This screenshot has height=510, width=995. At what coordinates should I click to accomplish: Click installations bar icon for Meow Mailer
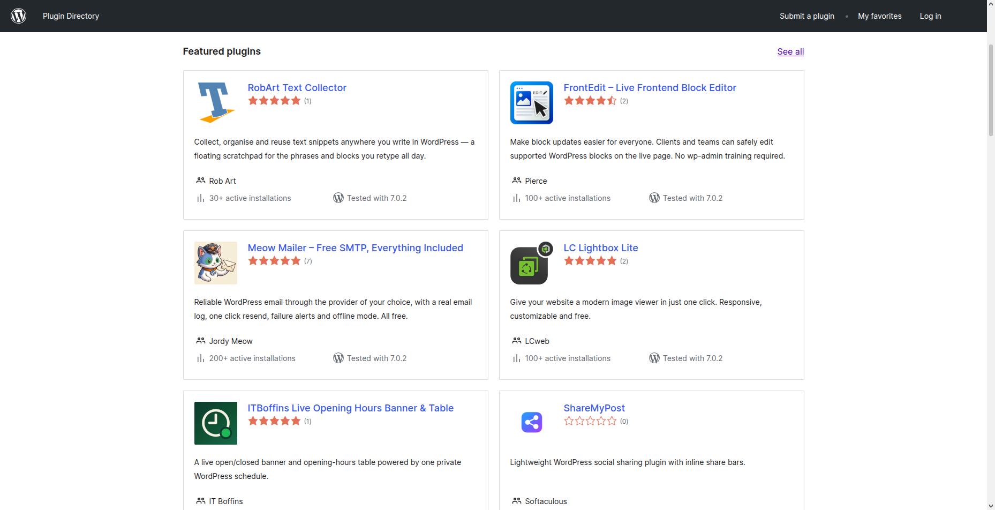(201, 358)
